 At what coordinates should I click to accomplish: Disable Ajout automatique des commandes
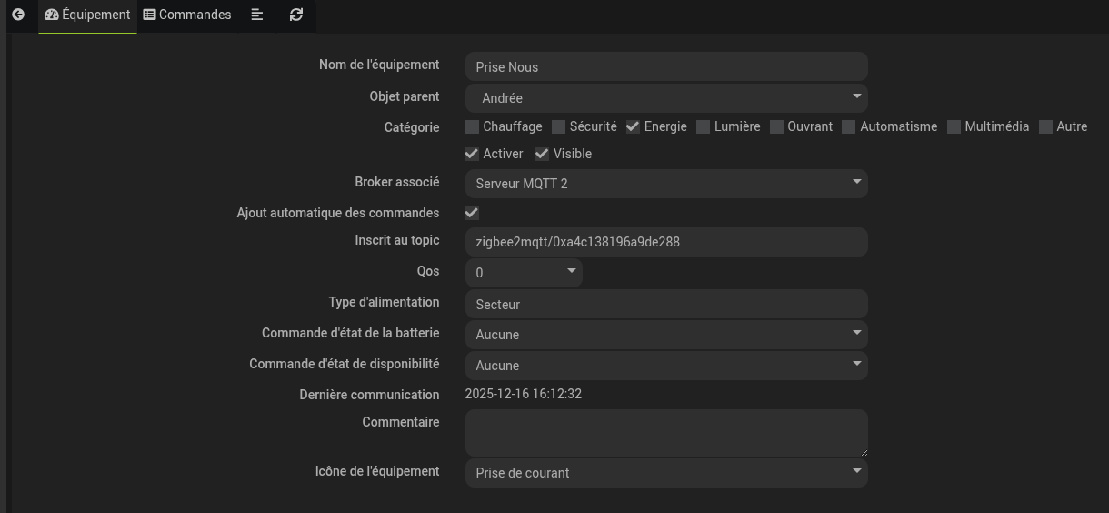click(x=472, y=213)
